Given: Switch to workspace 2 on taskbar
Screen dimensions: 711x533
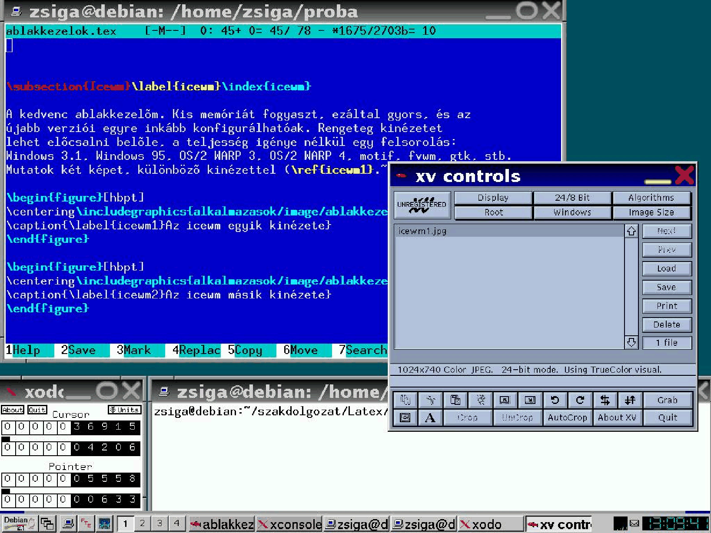Looking at the screenshot, I should (x=142, y=523).
